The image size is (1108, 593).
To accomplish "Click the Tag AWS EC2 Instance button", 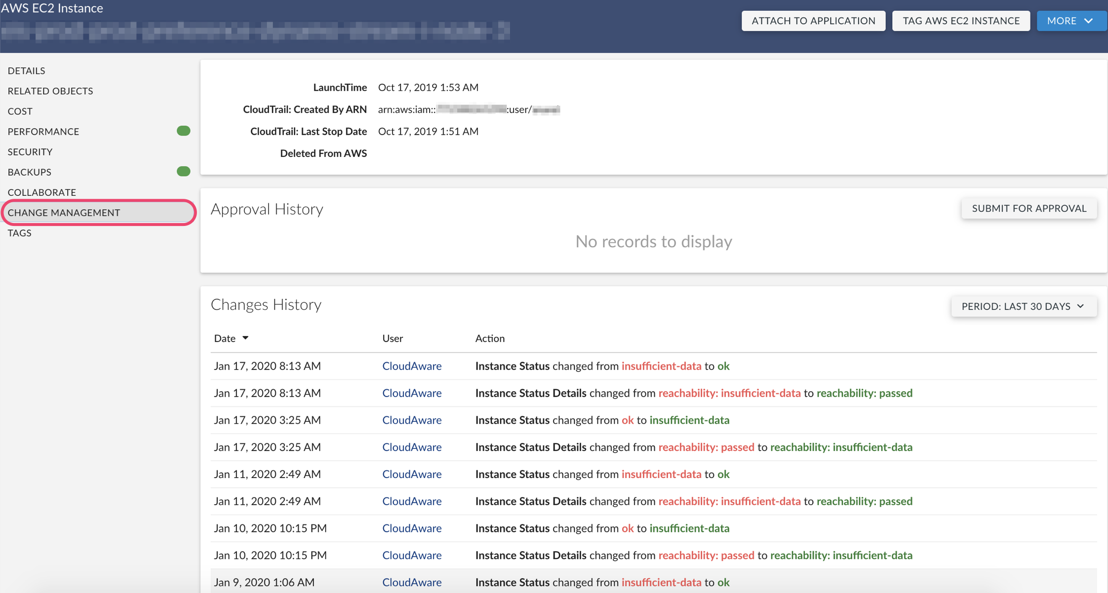I will tap(961, 21).
